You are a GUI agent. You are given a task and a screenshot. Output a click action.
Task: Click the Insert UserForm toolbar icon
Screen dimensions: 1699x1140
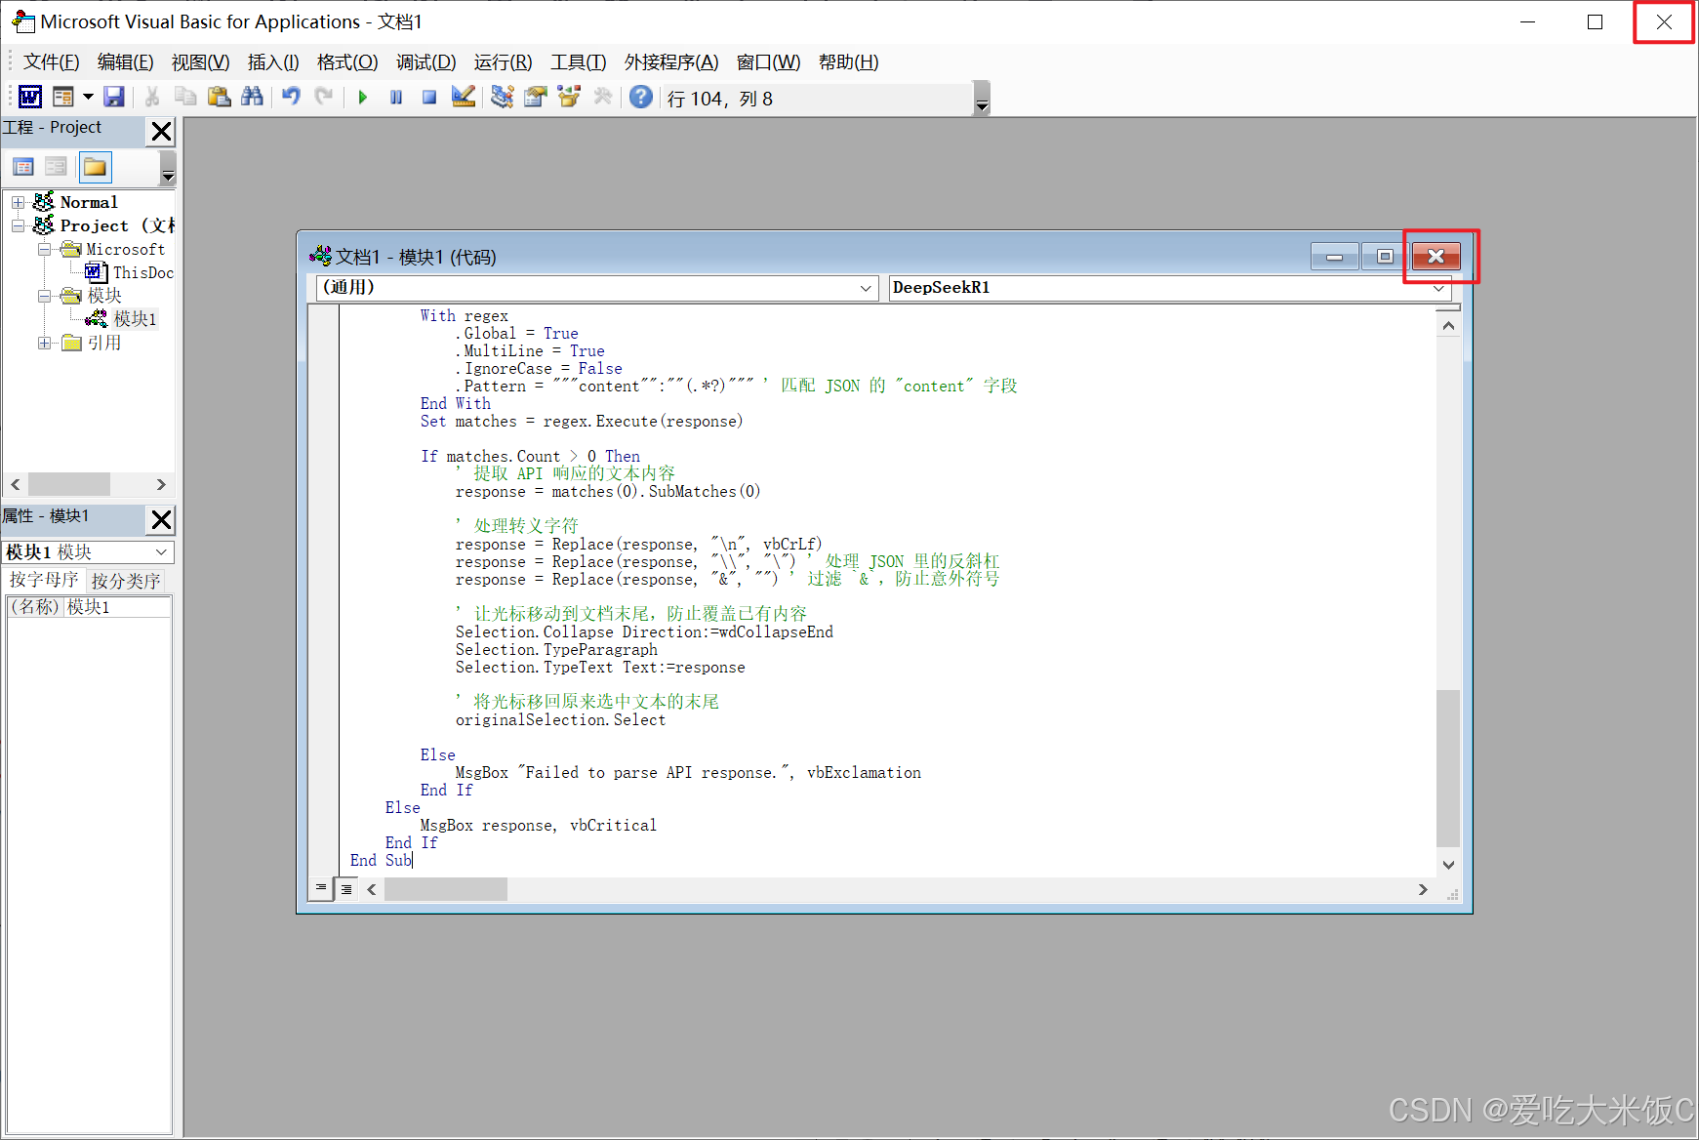(x=63, y=97)
